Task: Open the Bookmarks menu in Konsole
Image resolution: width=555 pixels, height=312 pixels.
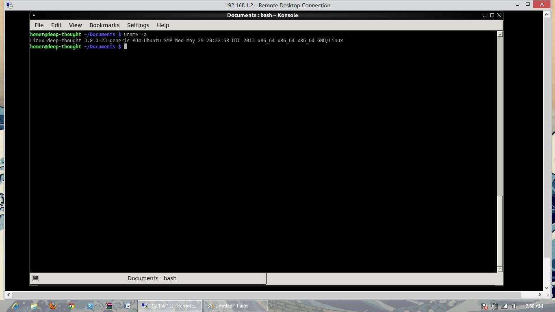Action: 104,25
